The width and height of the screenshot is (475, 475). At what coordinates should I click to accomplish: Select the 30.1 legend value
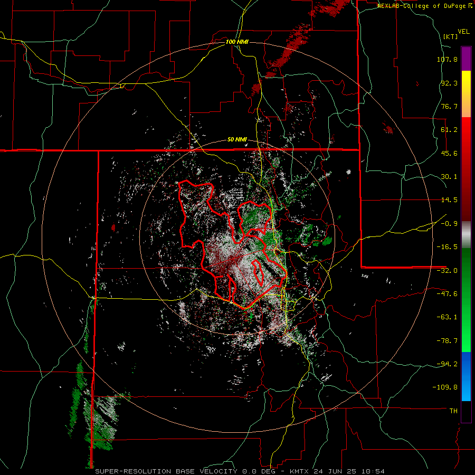tap(449, 177)
